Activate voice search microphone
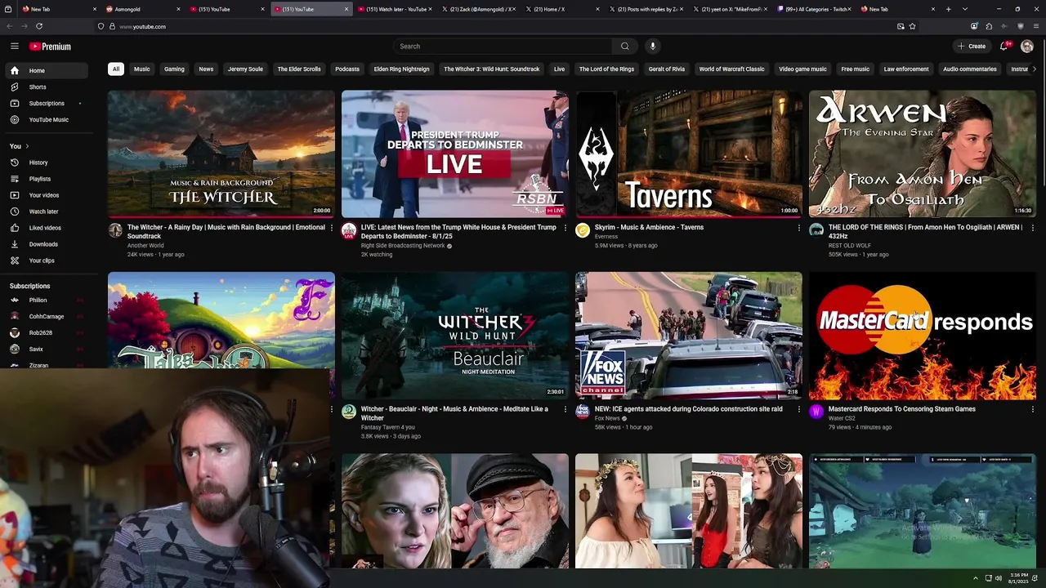Image resolution: width=1046 pixels, height=588 pixels. [652, 47]
